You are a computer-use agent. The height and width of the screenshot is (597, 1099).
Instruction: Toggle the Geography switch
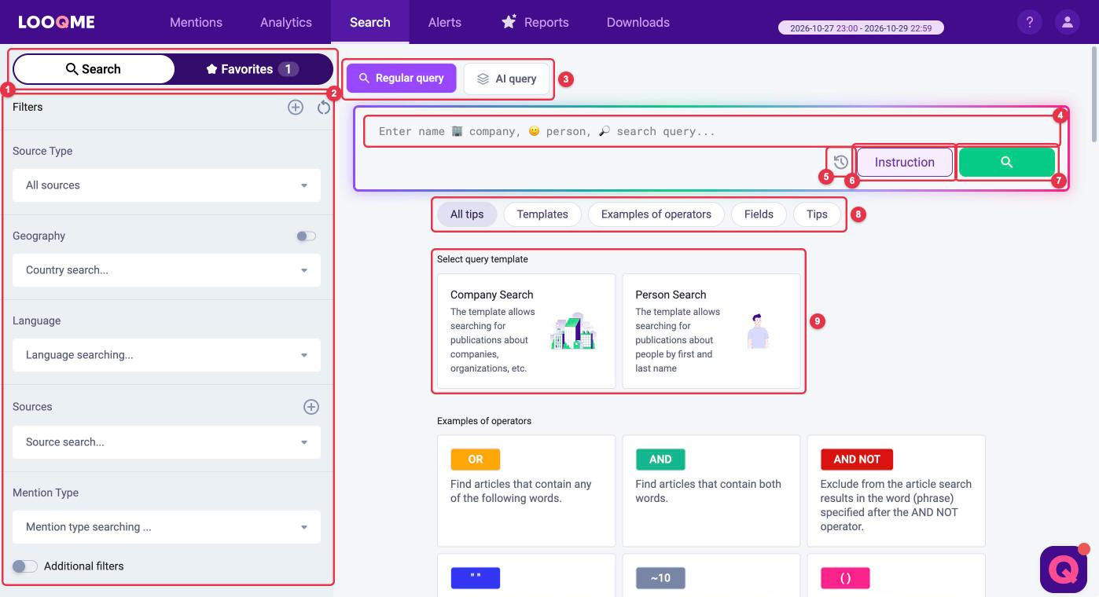point(306,236)
